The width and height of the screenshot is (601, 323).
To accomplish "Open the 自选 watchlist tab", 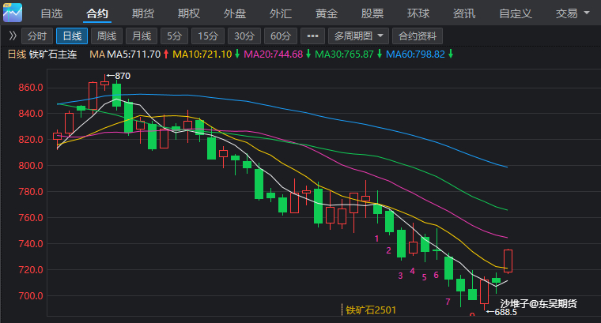I will coord(51,13).
